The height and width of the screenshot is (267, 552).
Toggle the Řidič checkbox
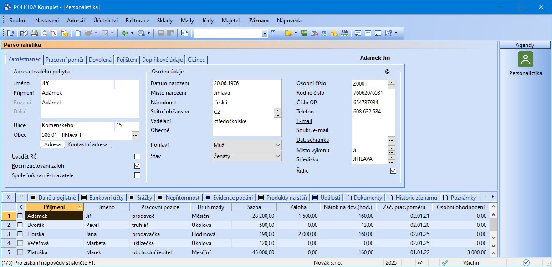(393, 171)
